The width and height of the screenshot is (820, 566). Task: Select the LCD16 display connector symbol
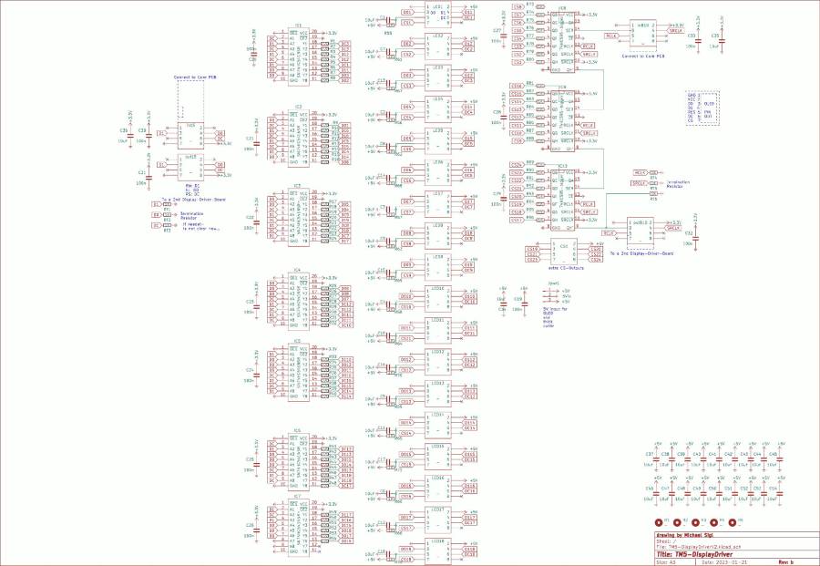point(436,488)
